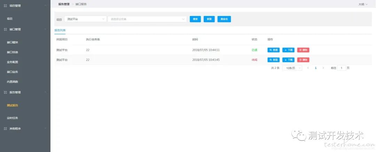The width and height of the screenshot is (376, 152).
Task: Click 测试平台 in the 10:44:11 row
Action: (x=62, y=50)
